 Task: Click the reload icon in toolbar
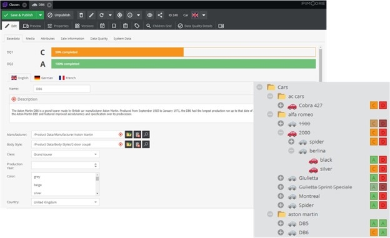point(101,15)
